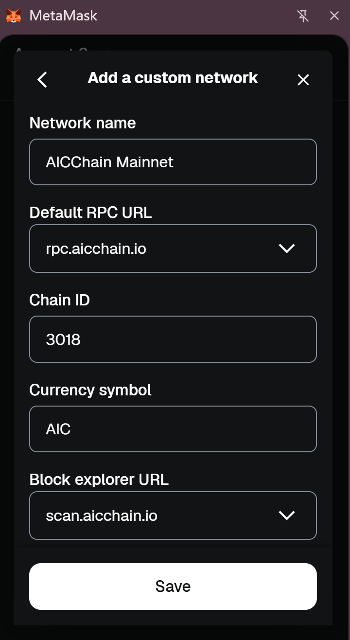Click the MetaMask title text
The width and height of the screenshot is (350, 640).
(x=63, y=16)
